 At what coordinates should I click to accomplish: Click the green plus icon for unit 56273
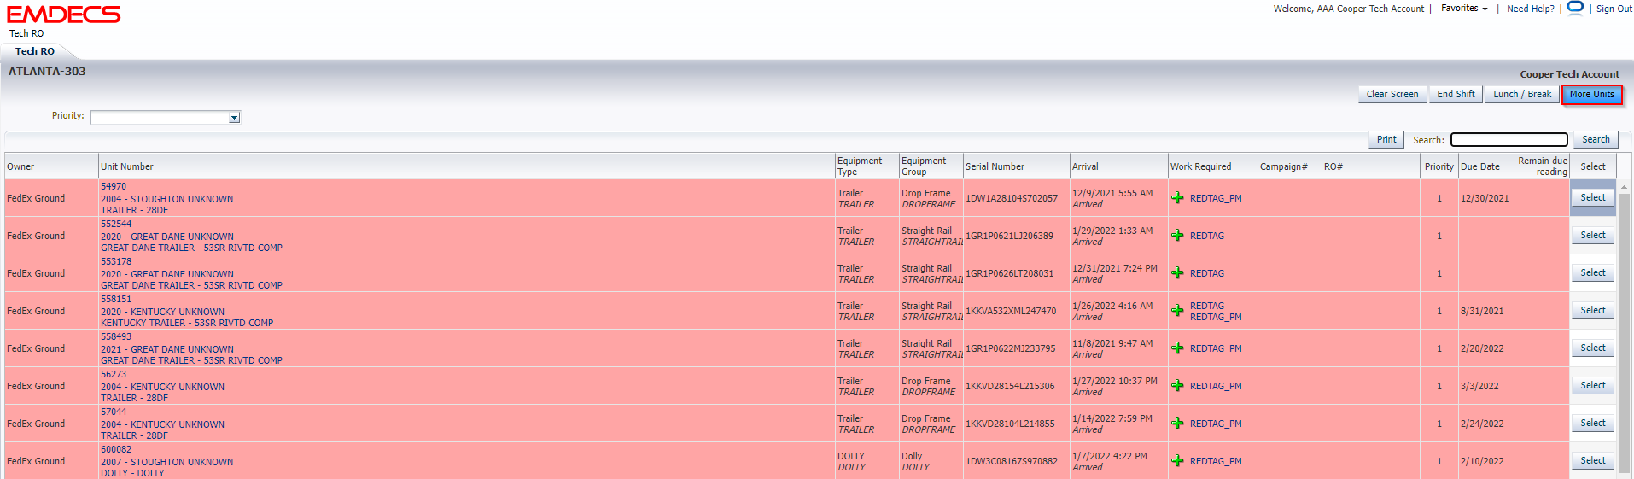pos(1177,386)
